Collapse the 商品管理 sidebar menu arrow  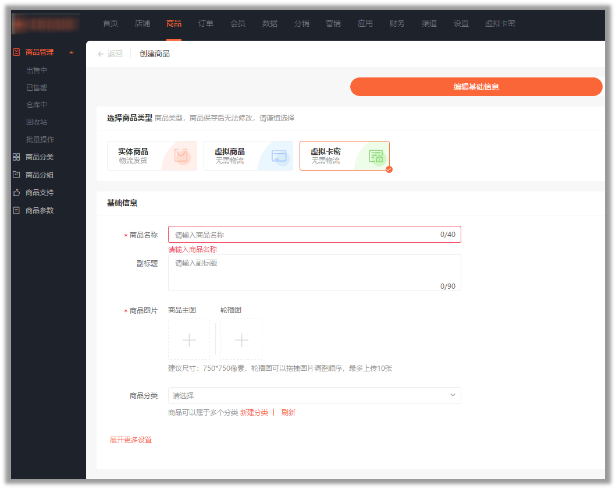pos(71,52)
